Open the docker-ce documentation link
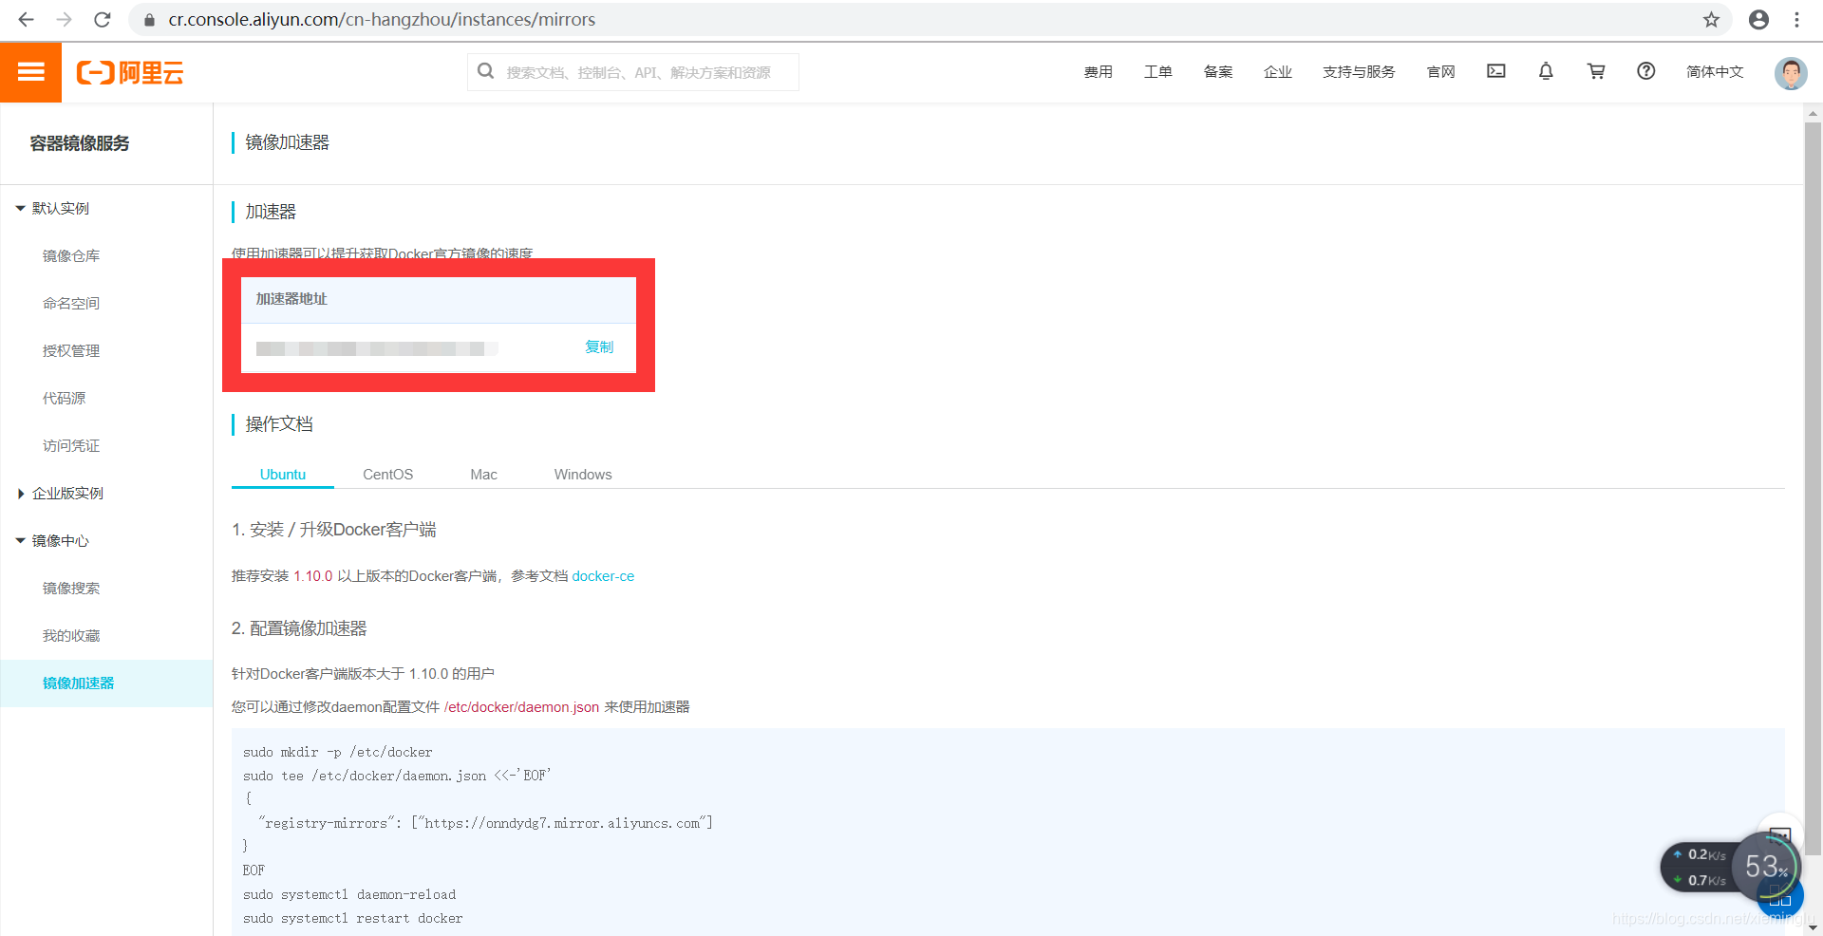The height and width of the screenshot is (936, 1823). (603, 576)
